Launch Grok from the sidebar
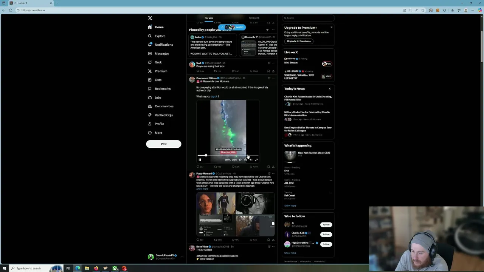Viewport: 484px width, 272px height. click(155, 62)
